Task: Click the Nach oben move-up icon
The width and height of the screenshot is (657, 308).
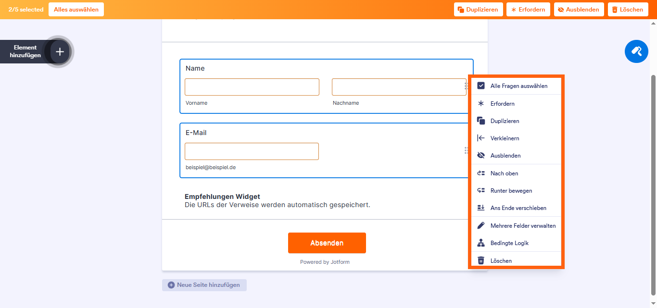Action: coord(480,173)
